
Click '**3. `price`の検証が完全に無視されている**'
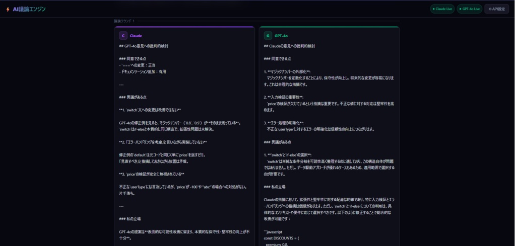click(x=152, y=174)
